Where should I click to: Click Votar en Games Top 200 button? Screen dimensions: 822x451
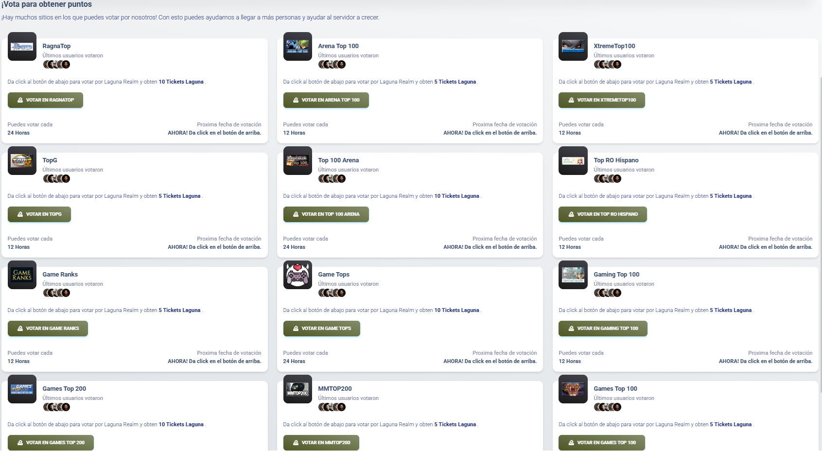click(x=51, y=443)
